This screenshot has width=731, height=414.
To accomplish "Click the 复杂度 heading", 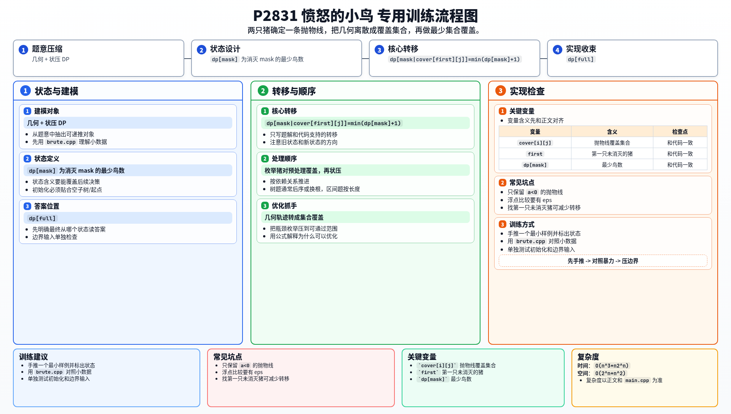I will point(588,357).
